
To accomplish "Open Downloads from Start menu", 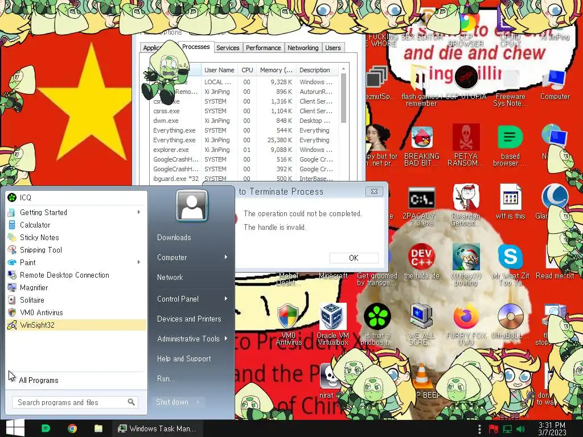I will (174, 237).
